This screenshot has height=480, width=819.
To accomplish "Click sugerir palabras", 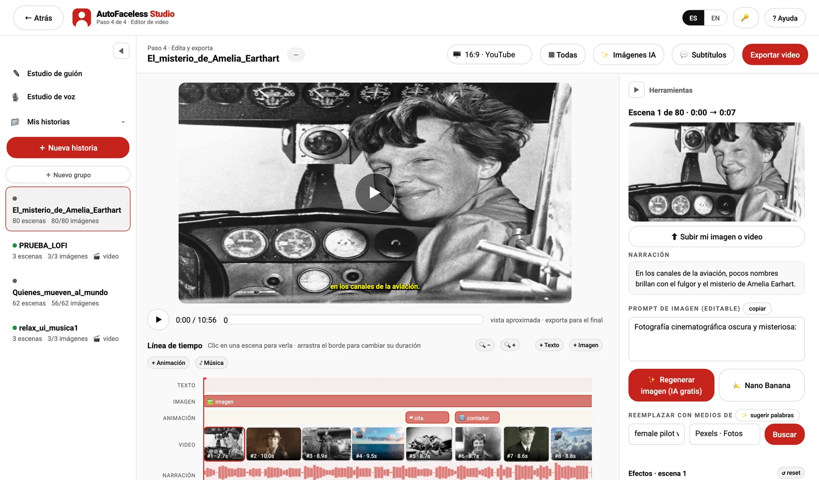I will pyautogui.click(x=767, y=415).
